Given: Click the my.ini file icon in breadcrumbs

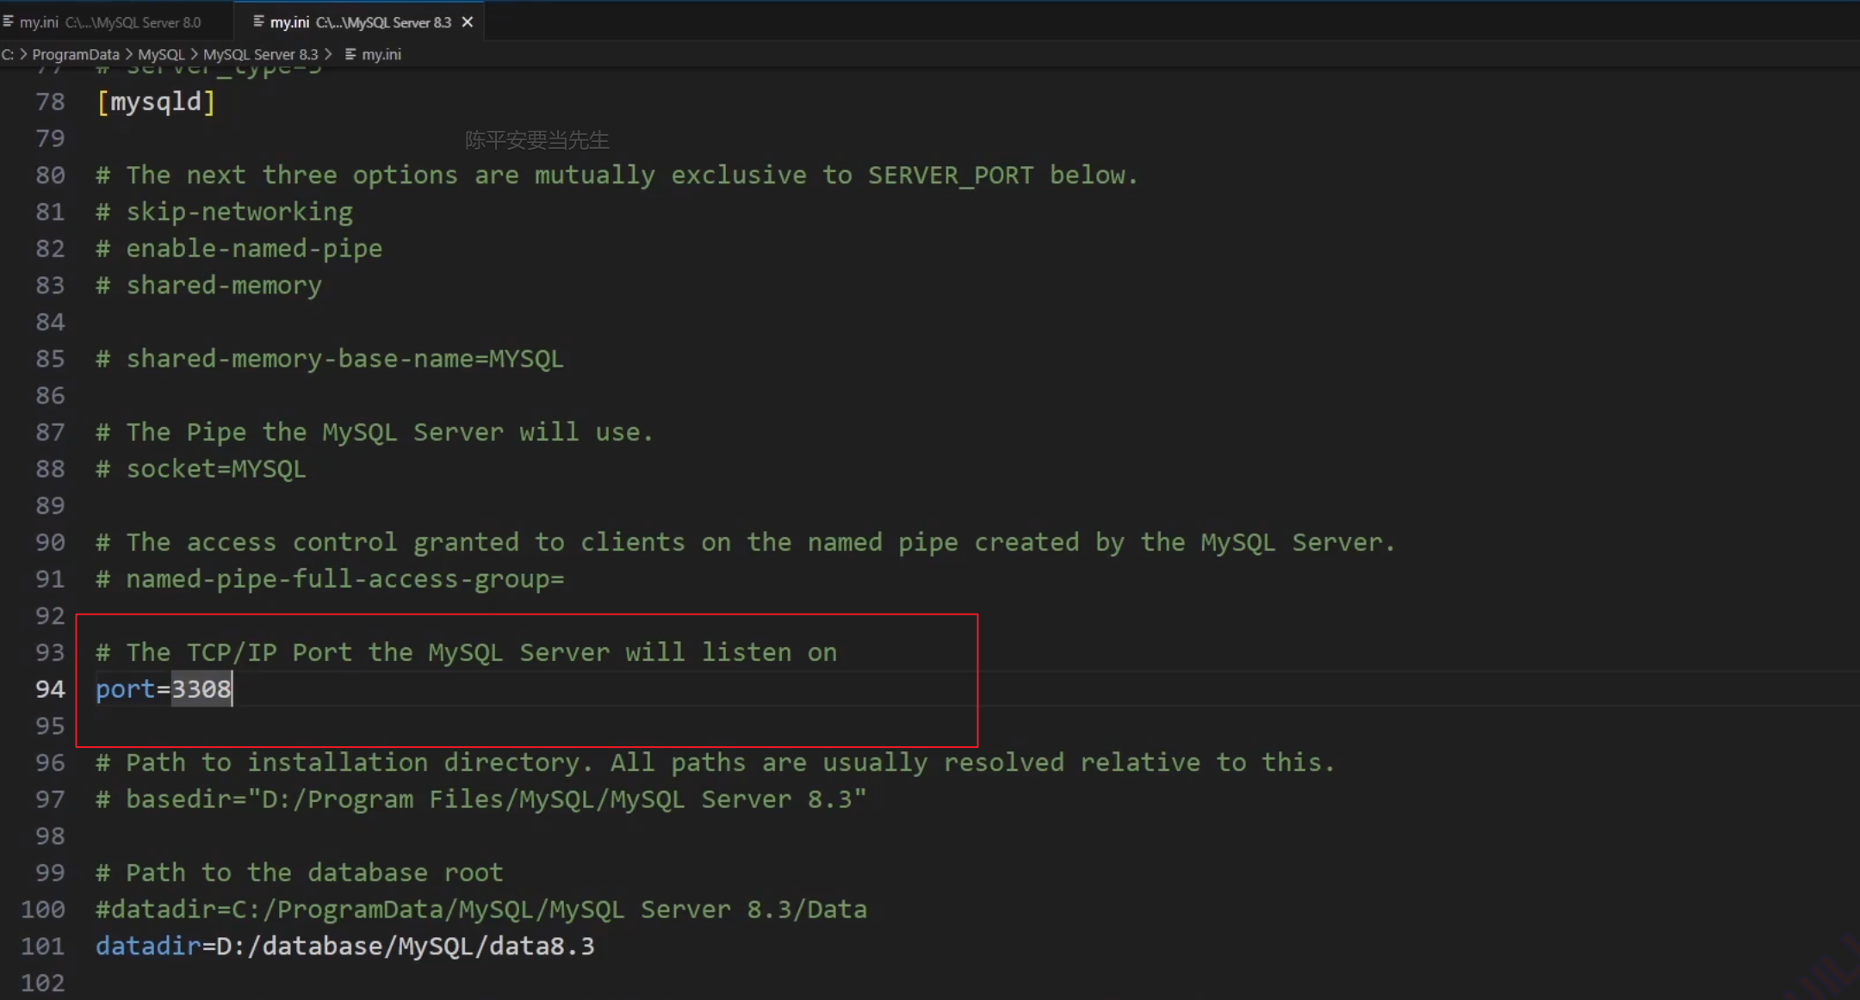Looking at the screenshot, I should [350, 54].
